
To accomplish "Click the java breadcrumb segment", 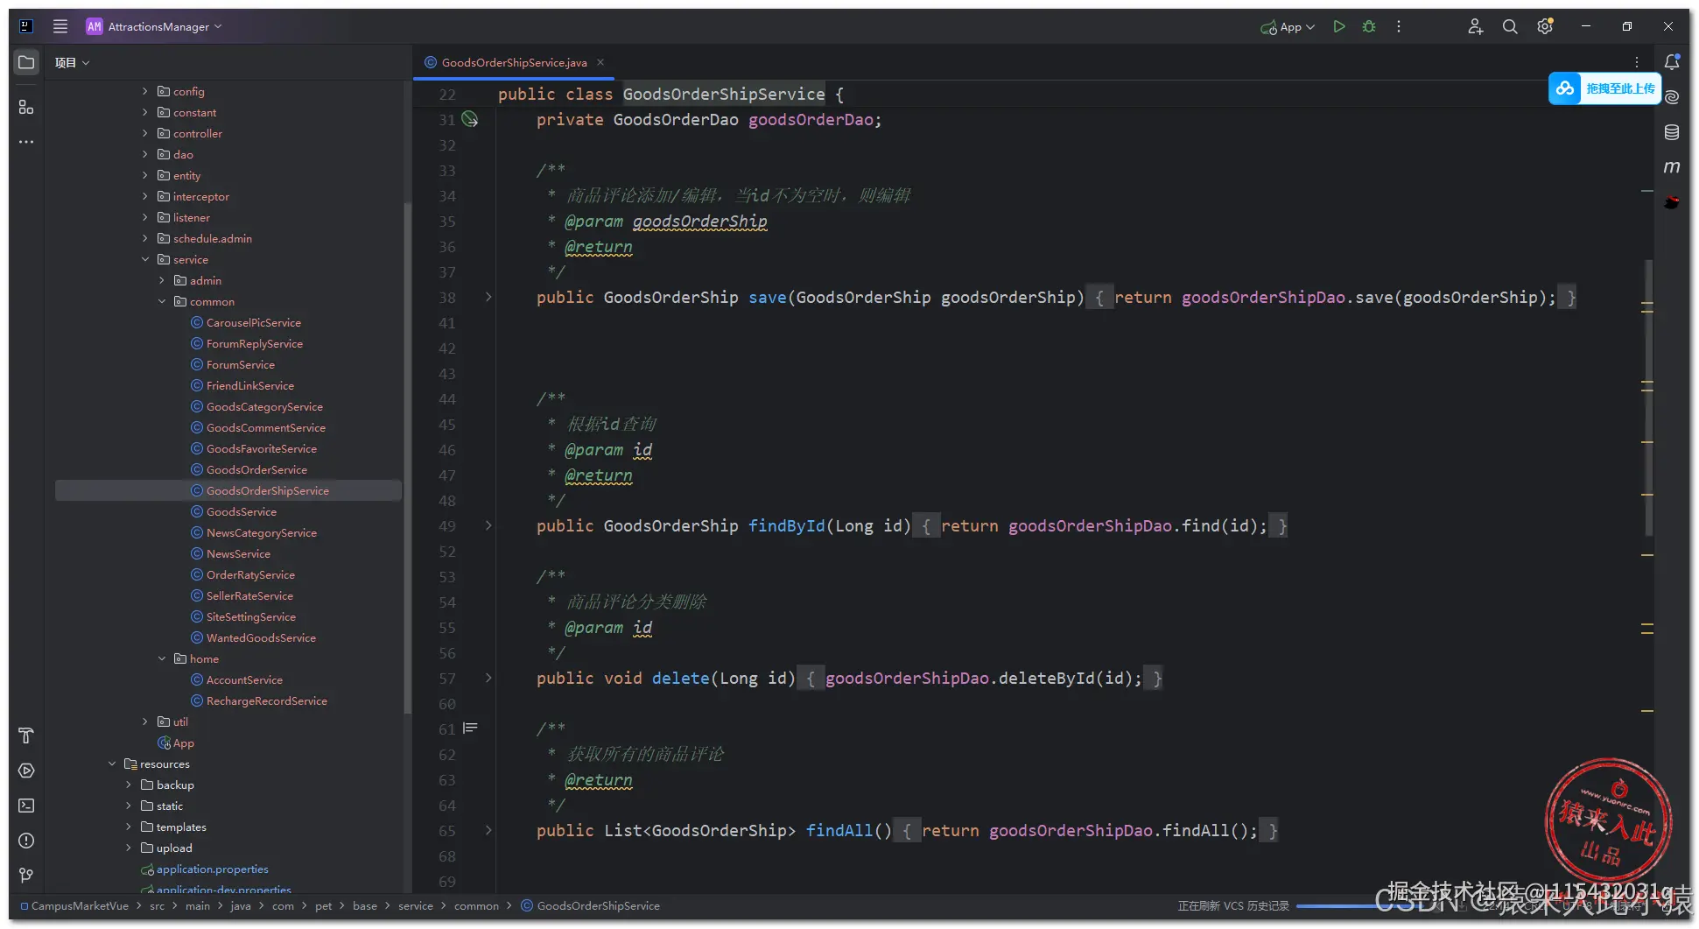I will click(x=241, y=906).
